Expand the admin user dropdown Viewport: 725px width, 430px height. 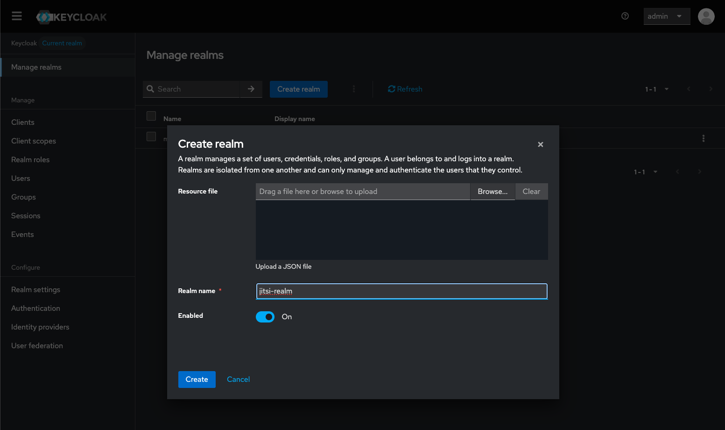(666, 16)
